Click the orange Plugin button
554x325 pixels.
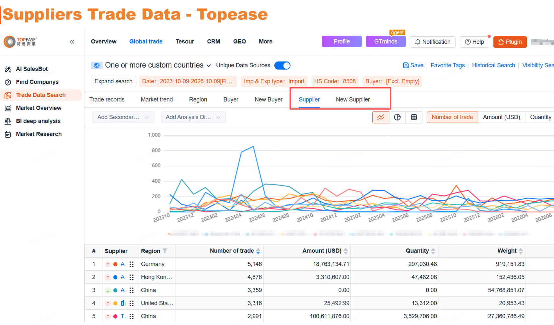click(x=510, y=42)
